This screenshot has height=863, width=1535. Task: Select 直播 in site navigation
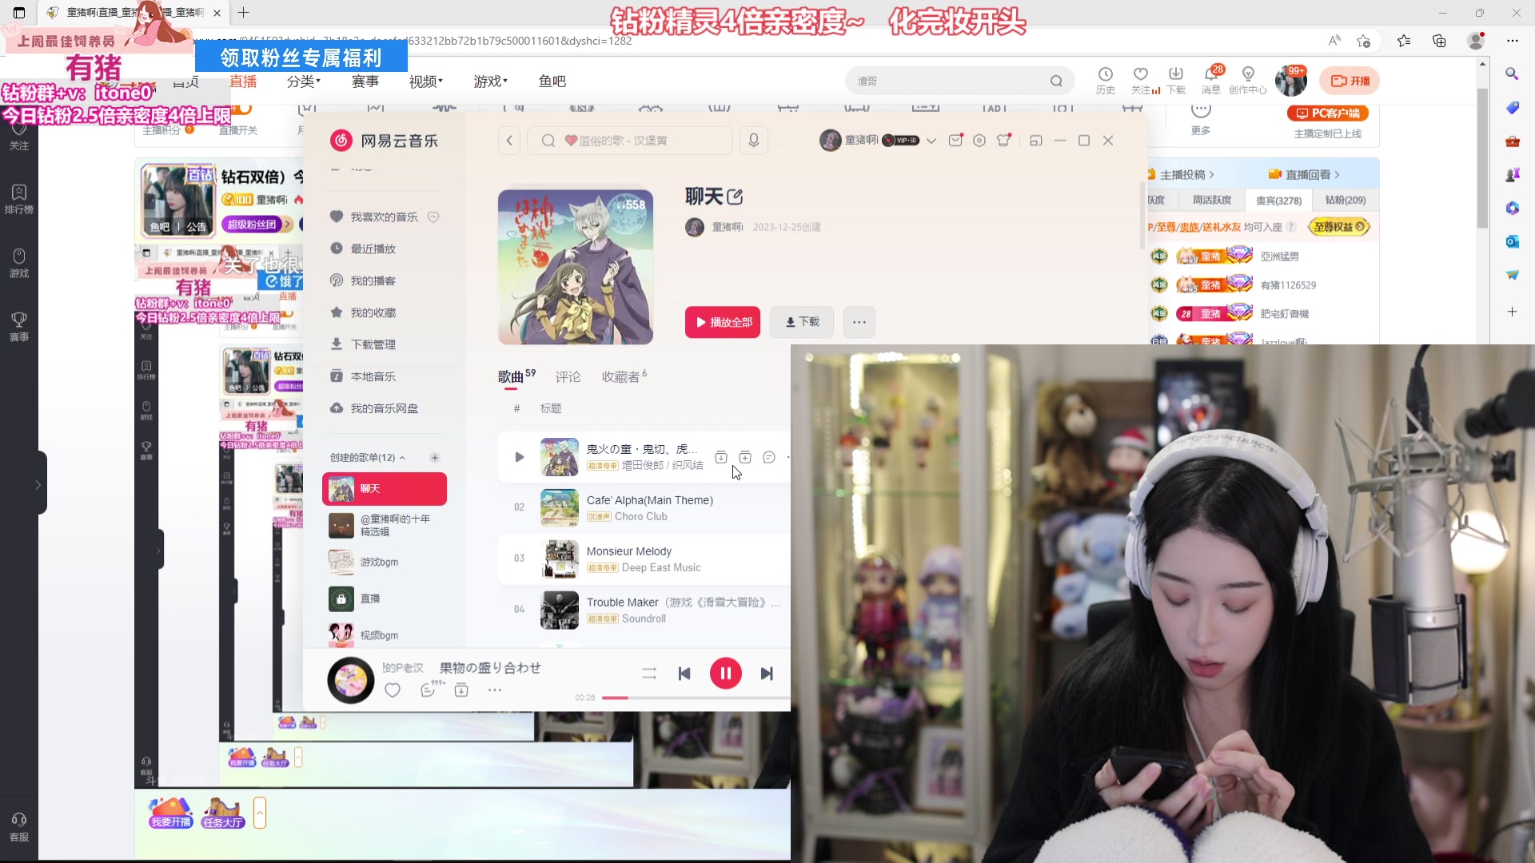243,82
